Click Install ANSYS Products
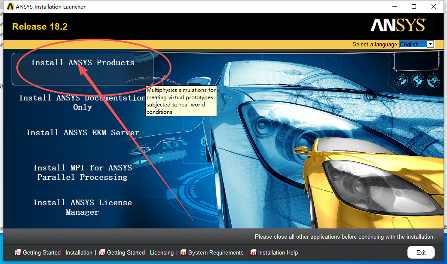The image size is (447, 264). click(x=82, y=62)
